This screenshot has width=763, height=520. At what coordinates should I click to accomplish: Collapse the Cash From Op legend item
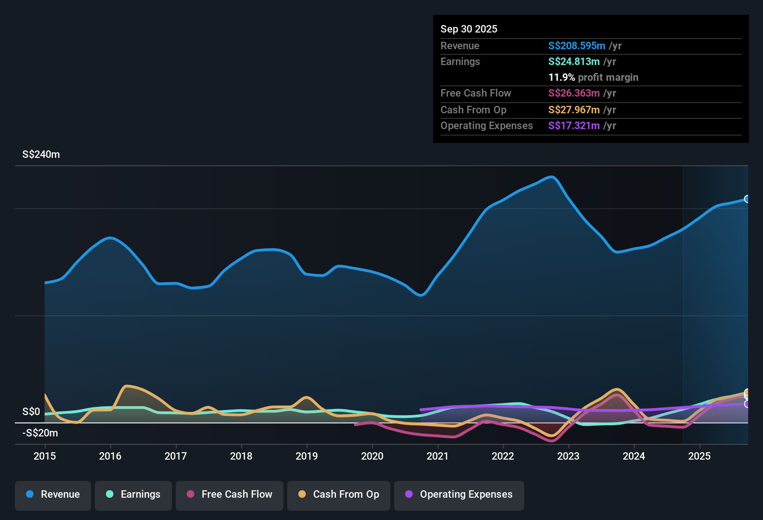tap(338, 494)
